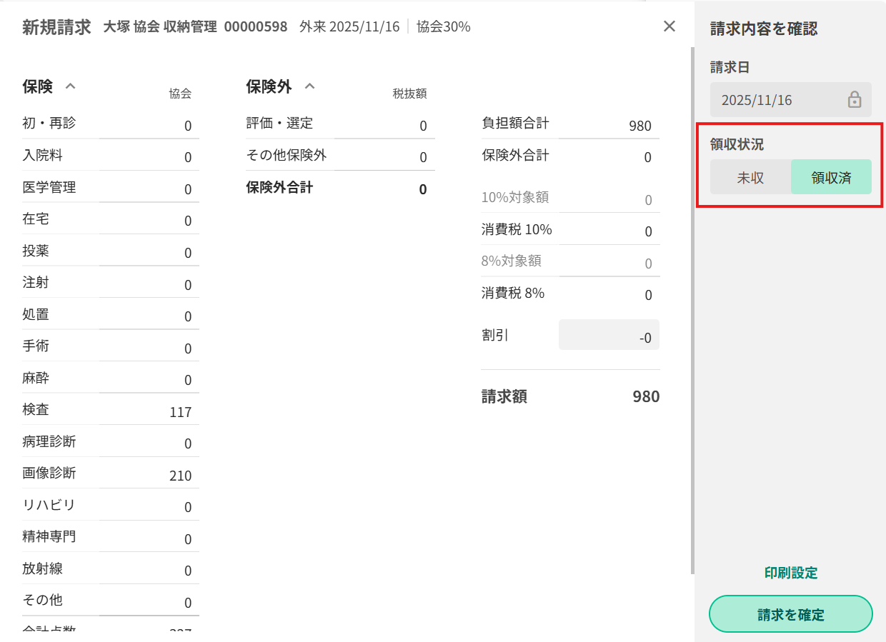The width and height of the screenshot is (886, 642).
Task: Collapse the 保険外 section chevron
Action: pyautogui.click(x=309, y=86)
